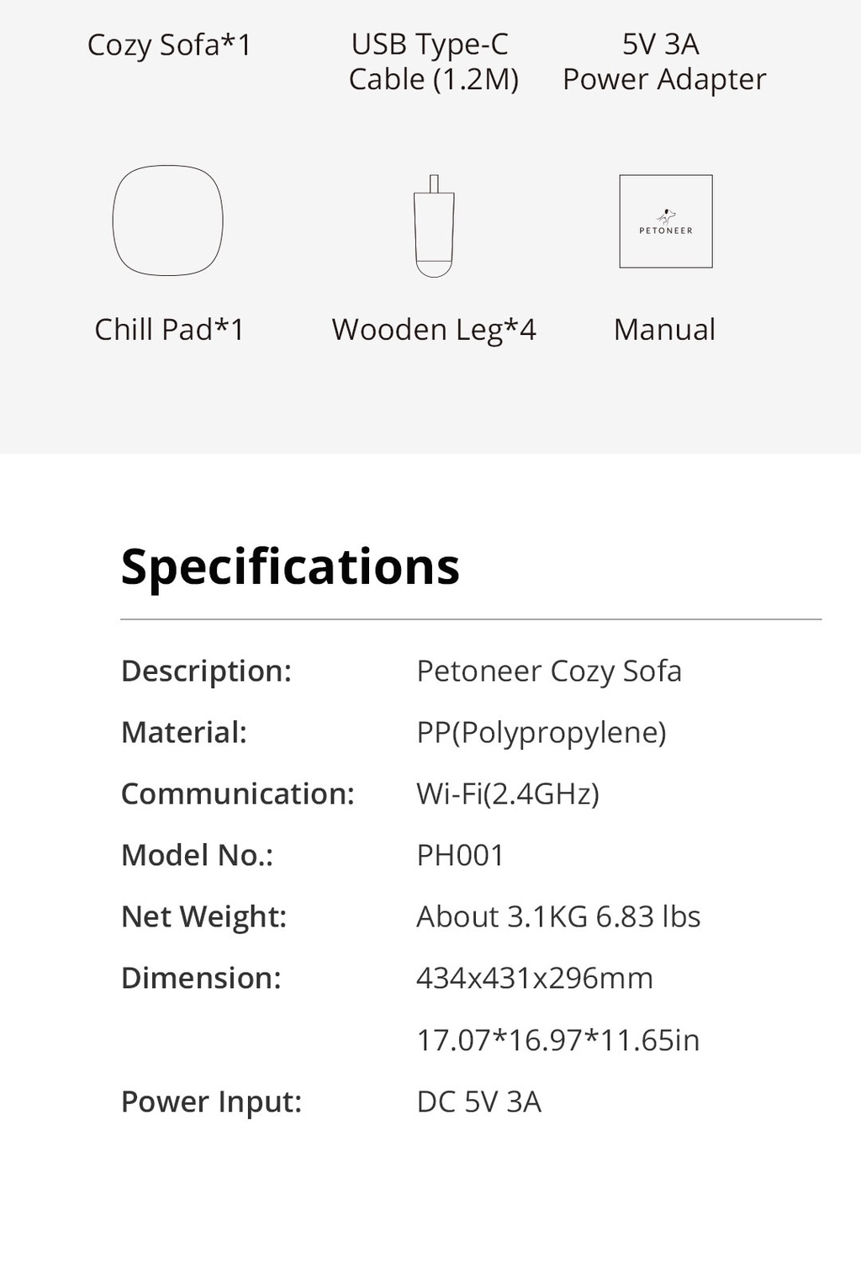Click the Specifications heading

290,566
